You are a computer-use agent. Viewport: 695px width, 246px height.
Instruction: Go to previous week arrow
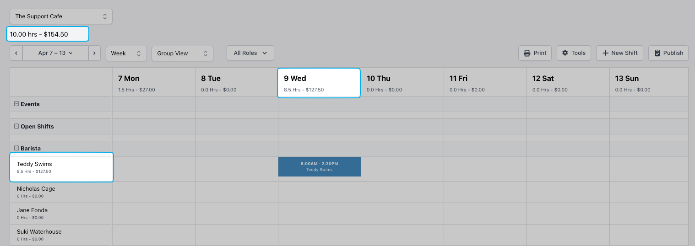[16, 53]
